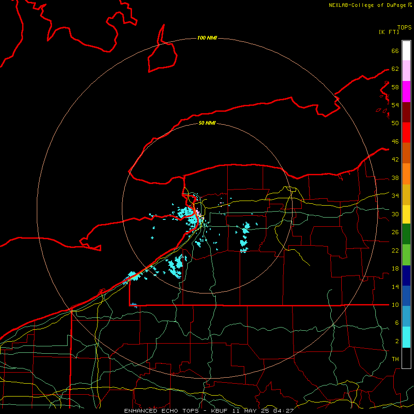Click the legend value 66
This screenshot has width=414, height=414.
(395, 51)
